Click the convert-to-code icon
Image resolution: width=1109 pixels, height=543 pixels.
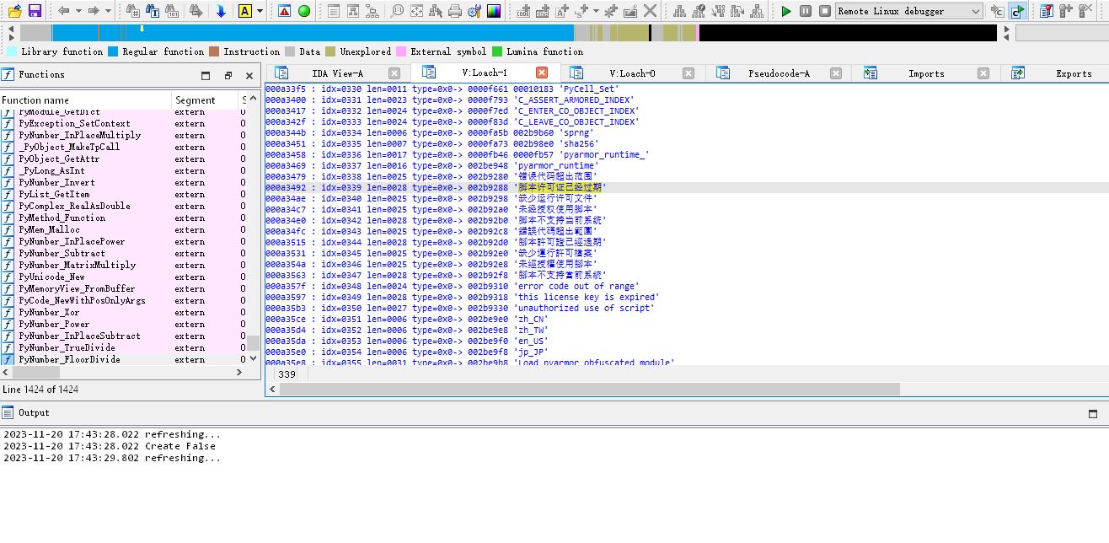point(523,11)
